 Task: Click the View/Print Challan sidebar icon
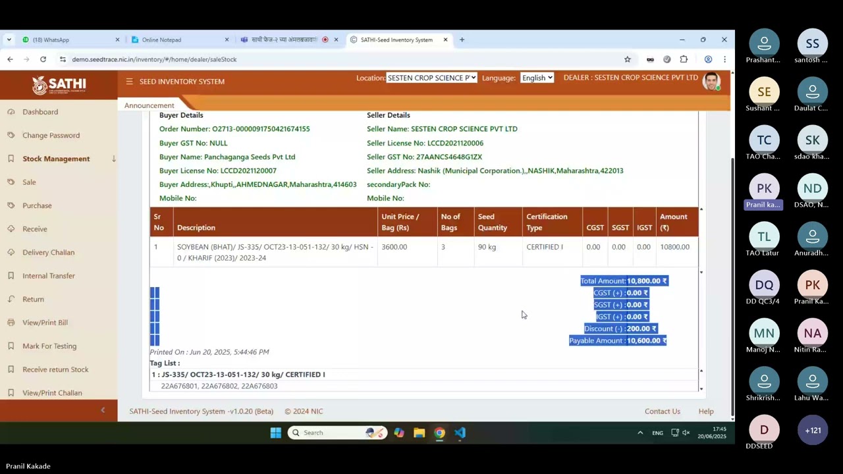coord(11,393)
